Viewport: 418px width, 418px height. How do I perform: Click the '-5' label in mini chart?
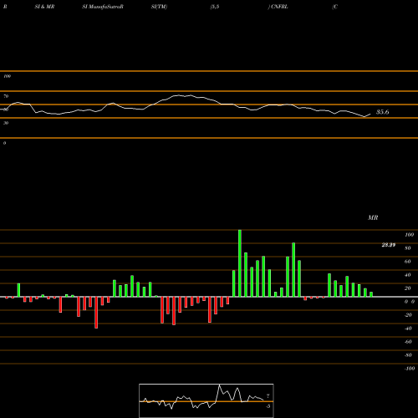click(268, 406)
